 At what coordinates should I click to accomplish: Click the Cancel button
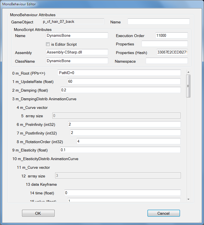(x=164, y=213)
